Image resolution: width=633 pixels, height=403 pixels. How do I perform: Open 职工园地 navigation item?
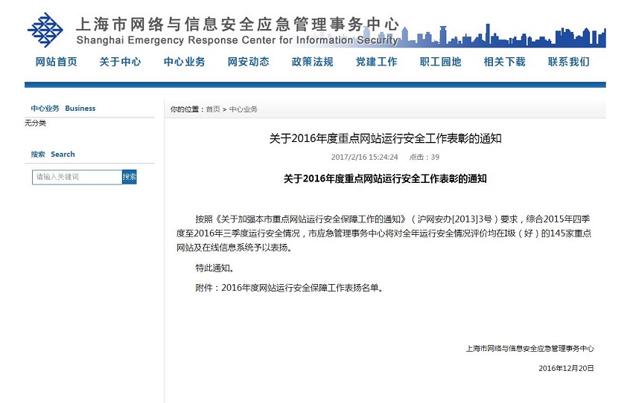pos(440,62)
